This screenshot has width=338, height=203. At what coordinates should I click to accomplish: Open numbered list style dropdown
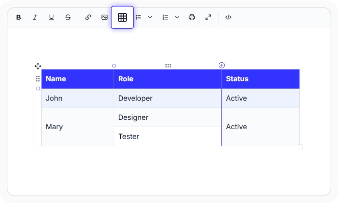[177, 17]
